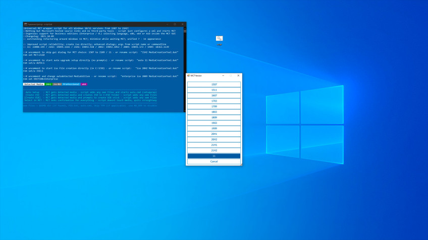Click the 1903 version button
The image size is (428, 240).
click(214, 123)
